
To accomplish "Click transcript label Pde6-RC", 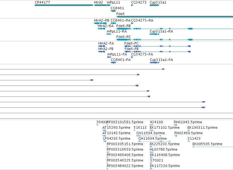I will [x=123, y=37].
